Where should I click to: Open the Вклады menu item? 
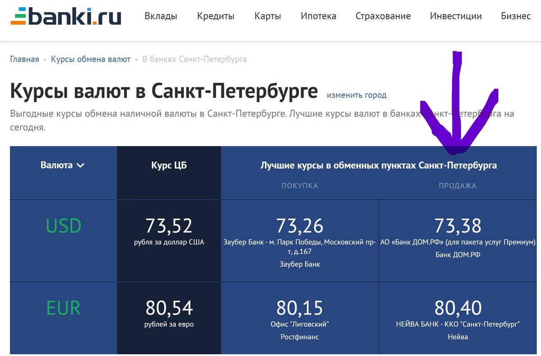[x=161, y=16]
